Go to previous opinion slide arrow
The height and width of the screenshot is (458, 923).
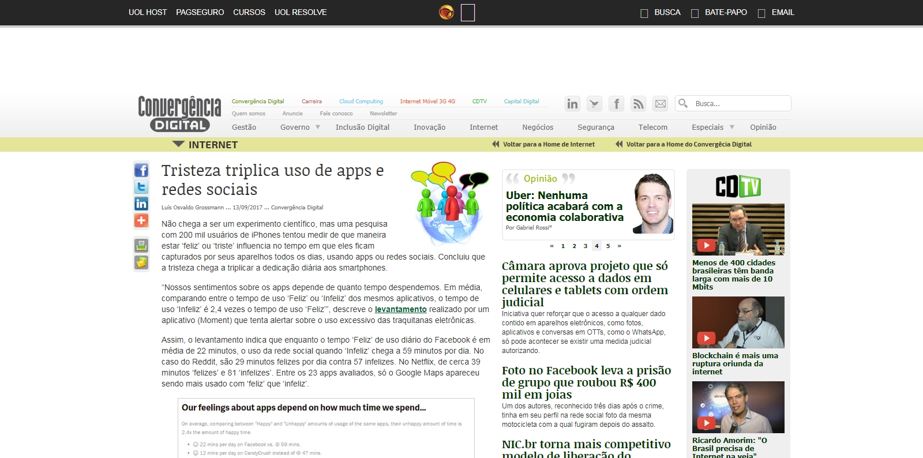tap(551, 246)
